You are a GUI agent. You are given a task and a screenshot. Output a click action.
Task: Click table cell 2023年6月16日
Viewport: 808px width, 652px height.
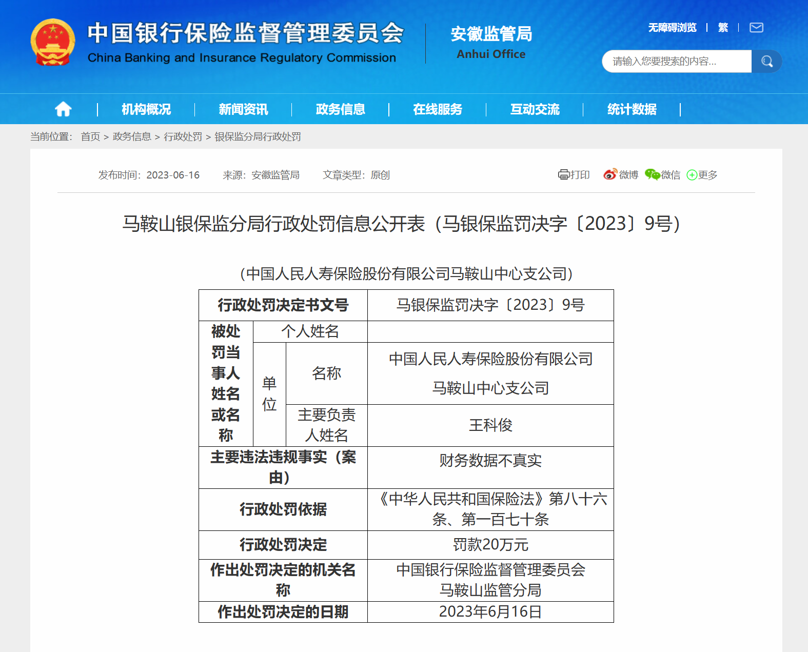click(x=490, y=612)
